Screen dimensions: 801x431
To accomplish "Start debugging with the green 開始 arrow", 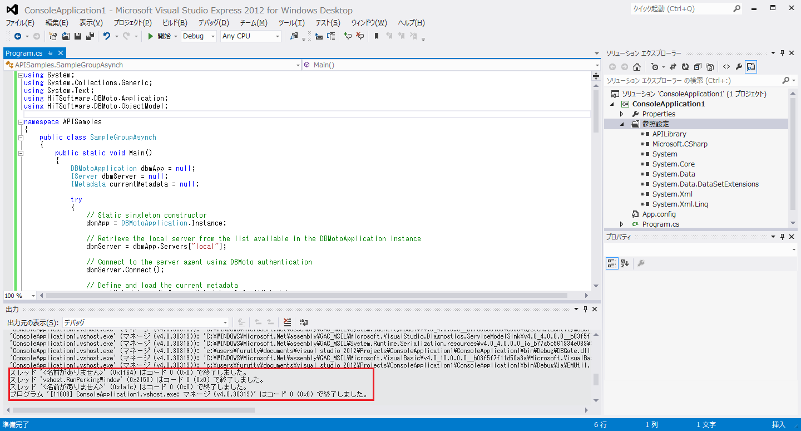I will (159, 36).
